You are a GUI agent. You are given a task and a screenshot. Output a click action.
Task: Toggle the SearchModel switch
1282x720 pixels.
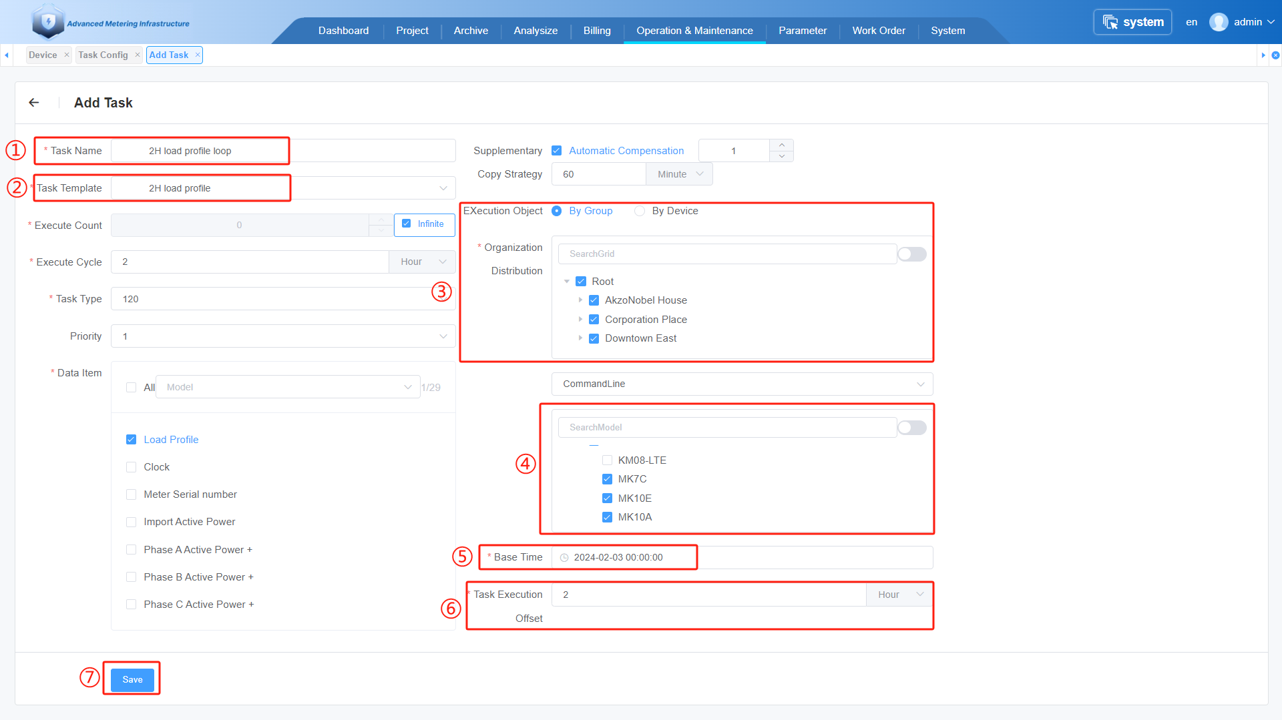pyautogui.click(x=911, y=428)
